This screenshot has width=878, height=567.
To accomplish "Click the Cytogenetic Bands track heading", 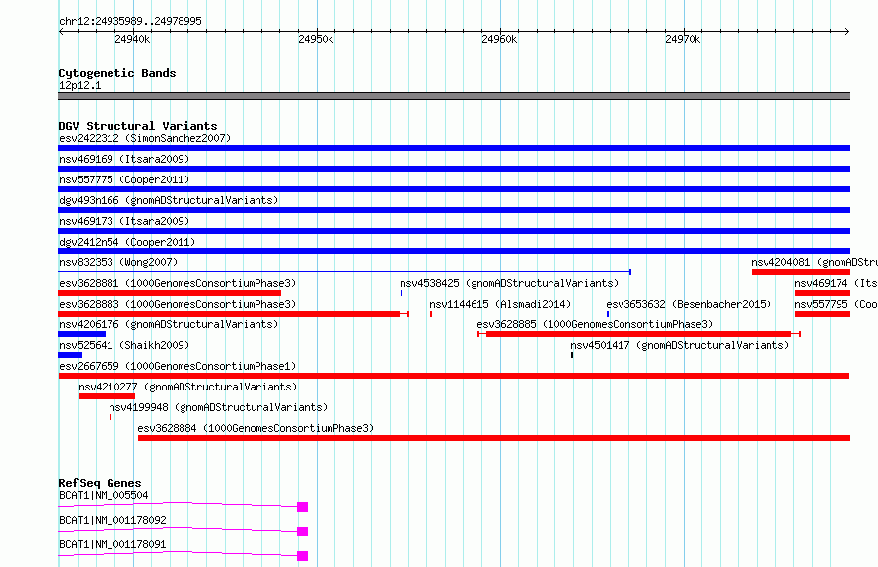I will point(117,73).
